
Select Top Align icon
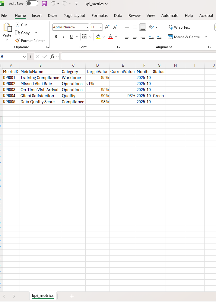[127, 27]
